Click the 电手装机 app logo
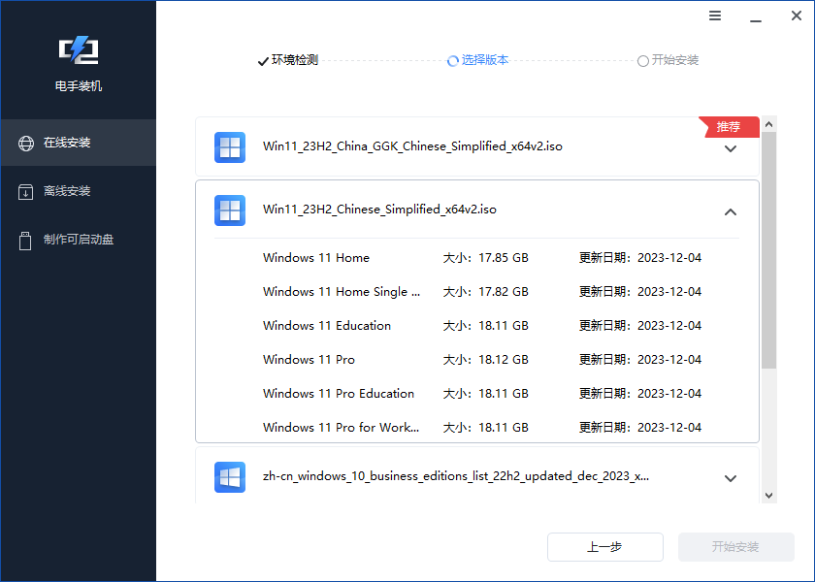Image resolution: width=815 pixels, height=582 pixels. [x=78, y=49]
